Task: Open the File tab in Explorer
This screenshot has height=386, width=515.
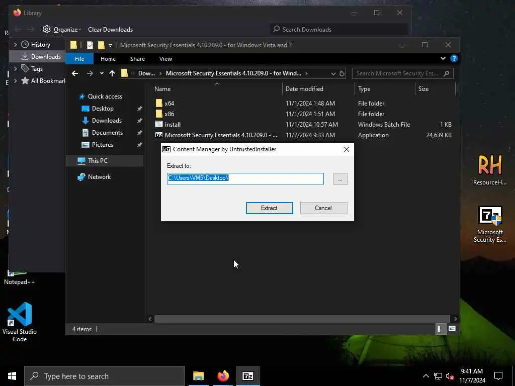Action: [79, 59]
